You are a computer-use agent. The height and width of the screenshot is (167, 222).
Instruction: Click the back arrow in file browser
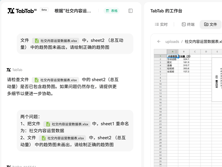[159, 41]
